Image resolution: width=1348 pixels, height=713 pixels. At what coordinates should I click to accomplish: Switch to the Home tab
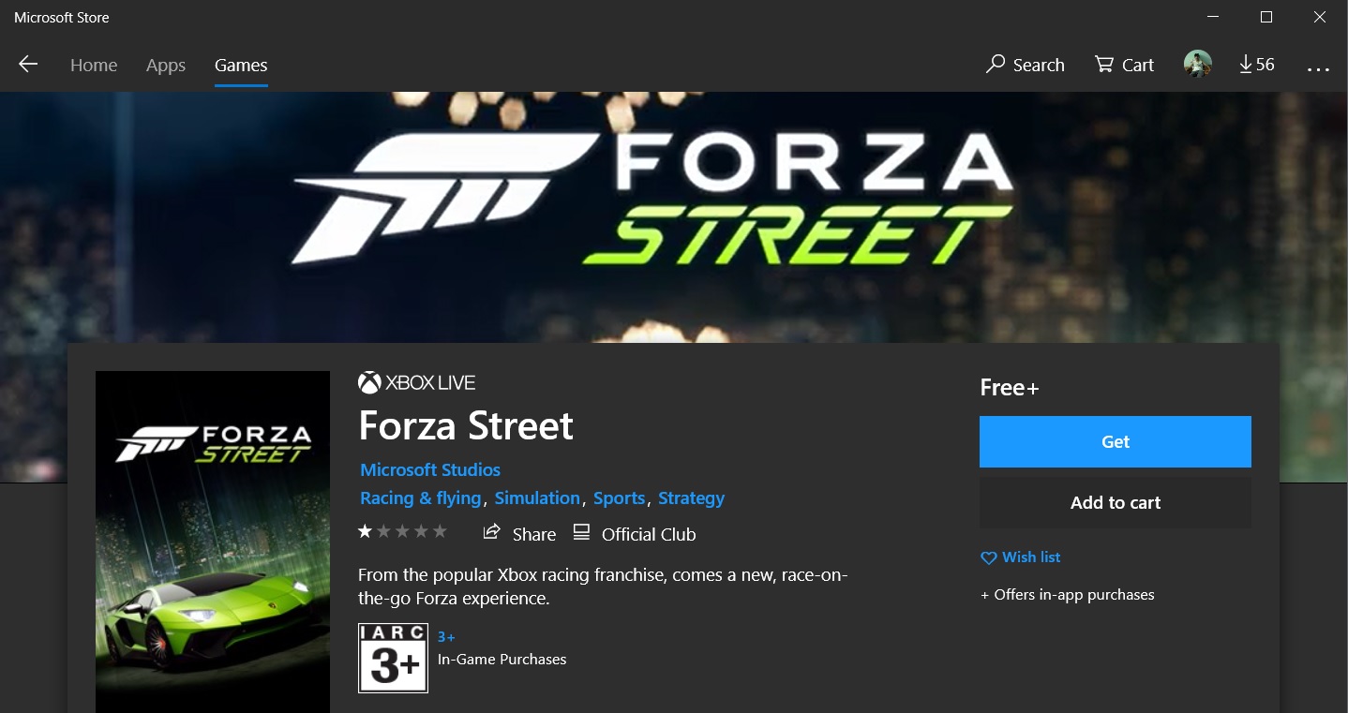(93, 65)
